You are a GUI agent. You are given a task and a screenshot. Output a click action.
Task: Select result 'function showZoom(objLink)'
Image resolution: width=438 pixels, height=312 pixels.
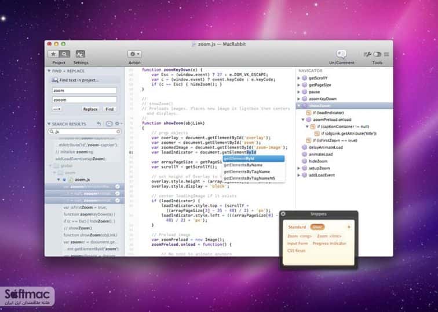90,235
